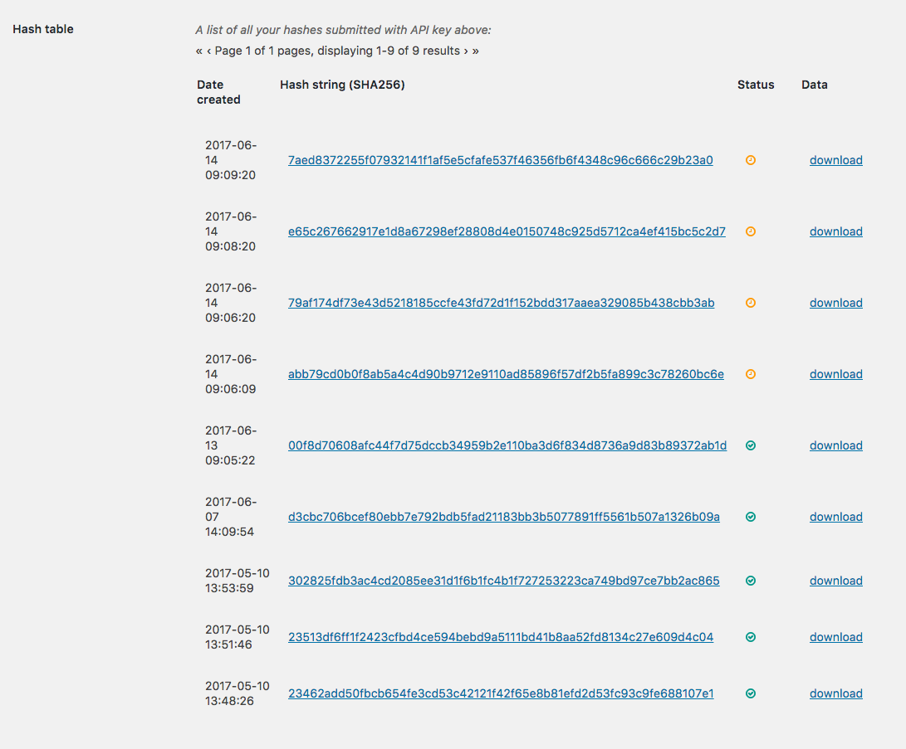Download data for 2017-06-07 14:09:54 entry
The image size is (906, 749).
click(835, 517)
